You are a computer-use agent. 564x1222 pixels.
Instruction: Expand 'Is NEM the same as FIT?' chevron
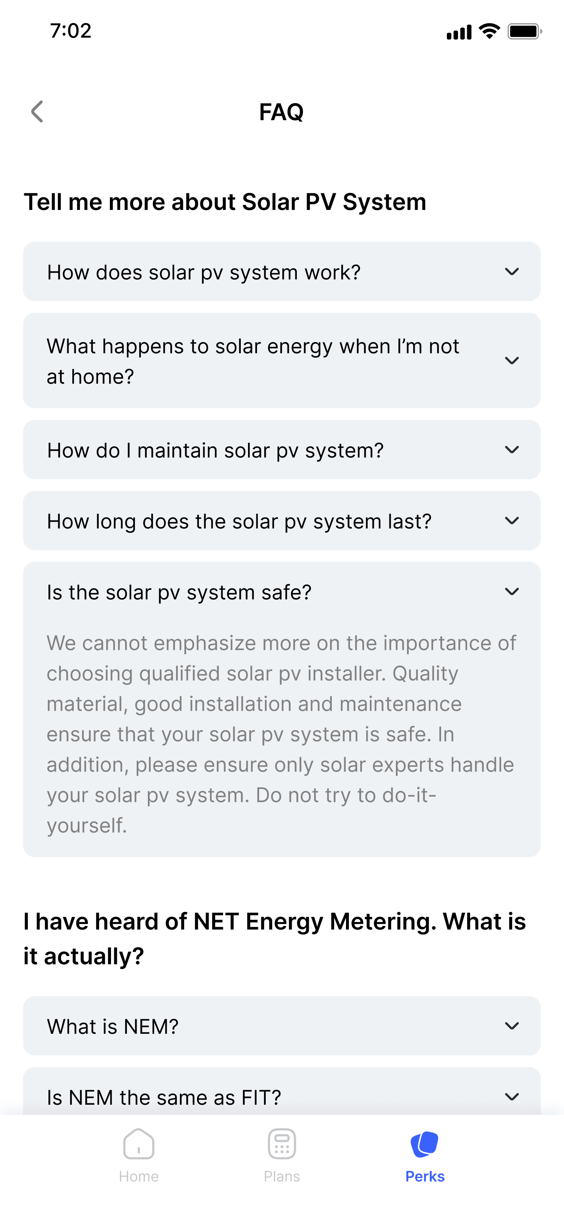pyautogui.click(x=512, y=1097)
